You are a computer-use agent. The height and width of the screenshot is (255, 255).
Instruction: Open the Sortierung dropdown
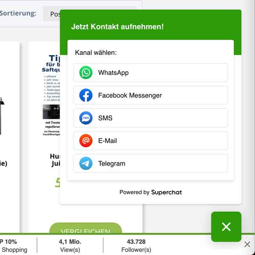[x=52, y=14]
